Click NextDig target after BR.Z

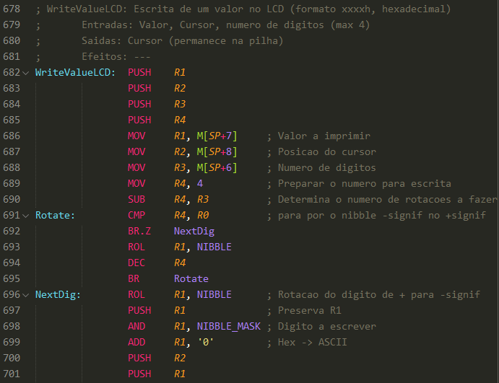pos(194,232)
